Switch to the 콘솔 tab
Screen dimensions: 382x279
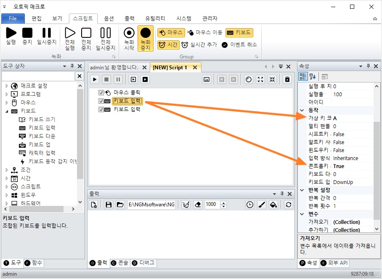[120, 263]
